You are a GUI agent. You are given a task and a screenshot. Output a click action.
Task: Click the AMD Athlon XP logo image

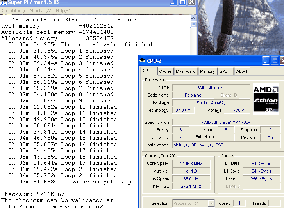(266, 99)
